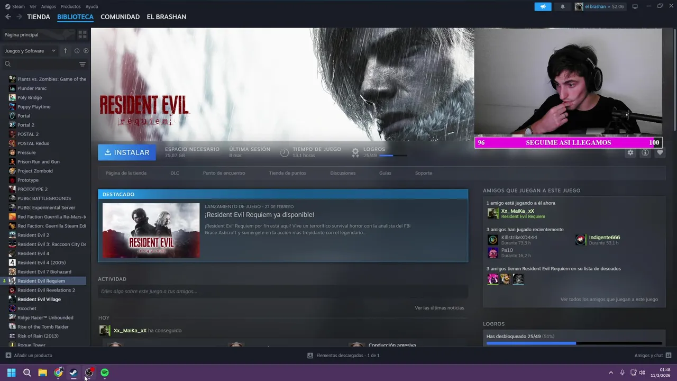Click the sort ascending arrow in library sidebar
The width and height of the screenshot is (677, 381).
pyautogui.click(x=66, y=51)
